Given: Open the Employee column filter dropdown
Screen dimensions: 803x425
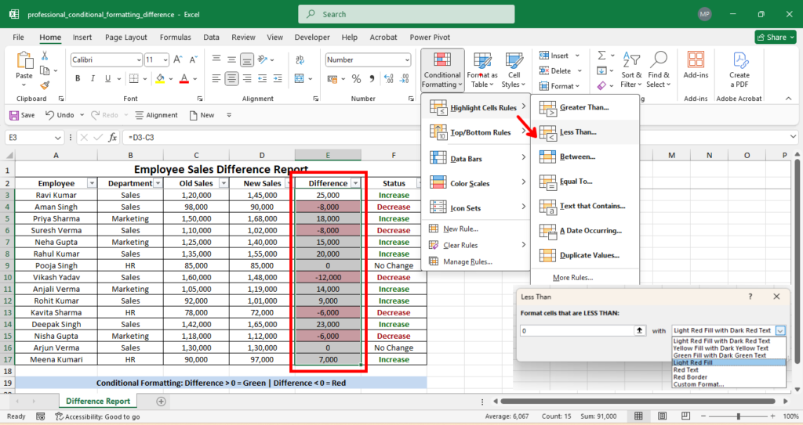Looking at the screenshot, I should (x=92, y=183).
